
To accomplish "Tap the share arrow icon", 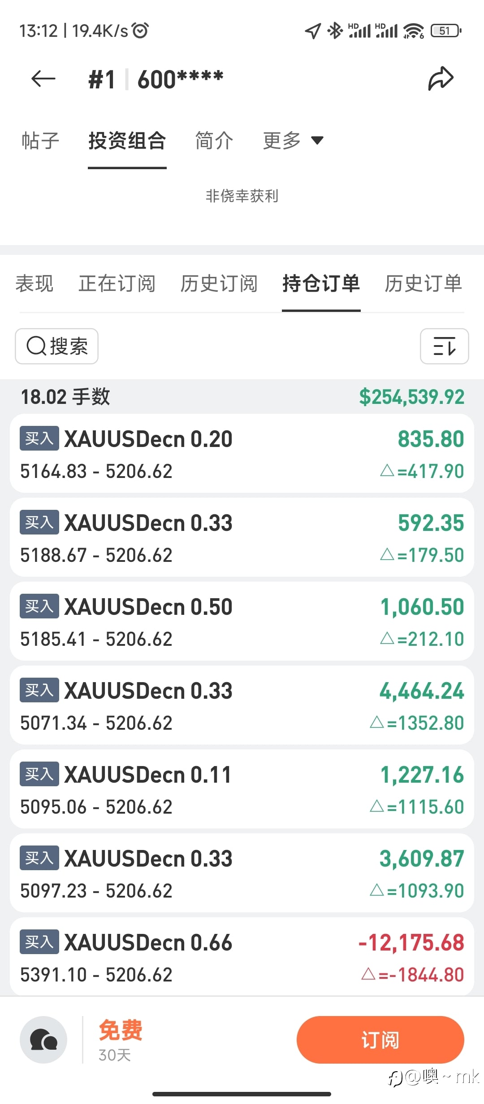I will click(x=441, y=79).
